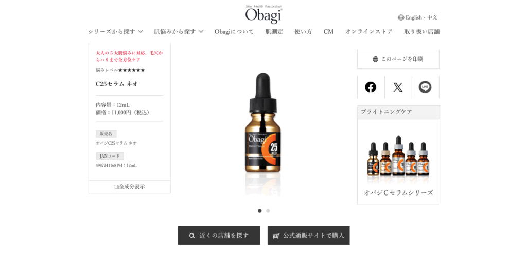Switch the site language to English
Viewport: 527px width, 253px height.
[414, 17]
